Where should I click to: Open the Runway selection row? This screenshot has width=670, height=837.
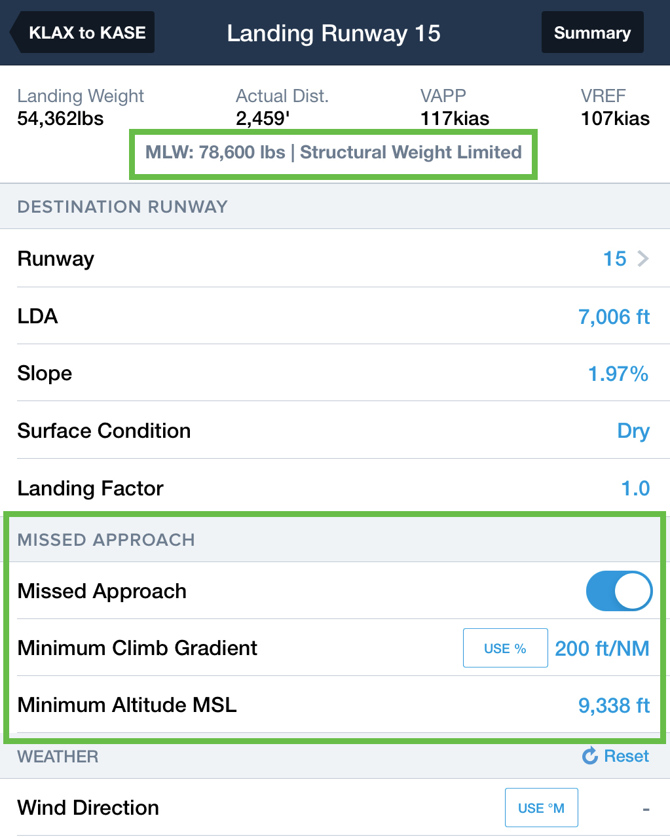click(x=335, y=258)
